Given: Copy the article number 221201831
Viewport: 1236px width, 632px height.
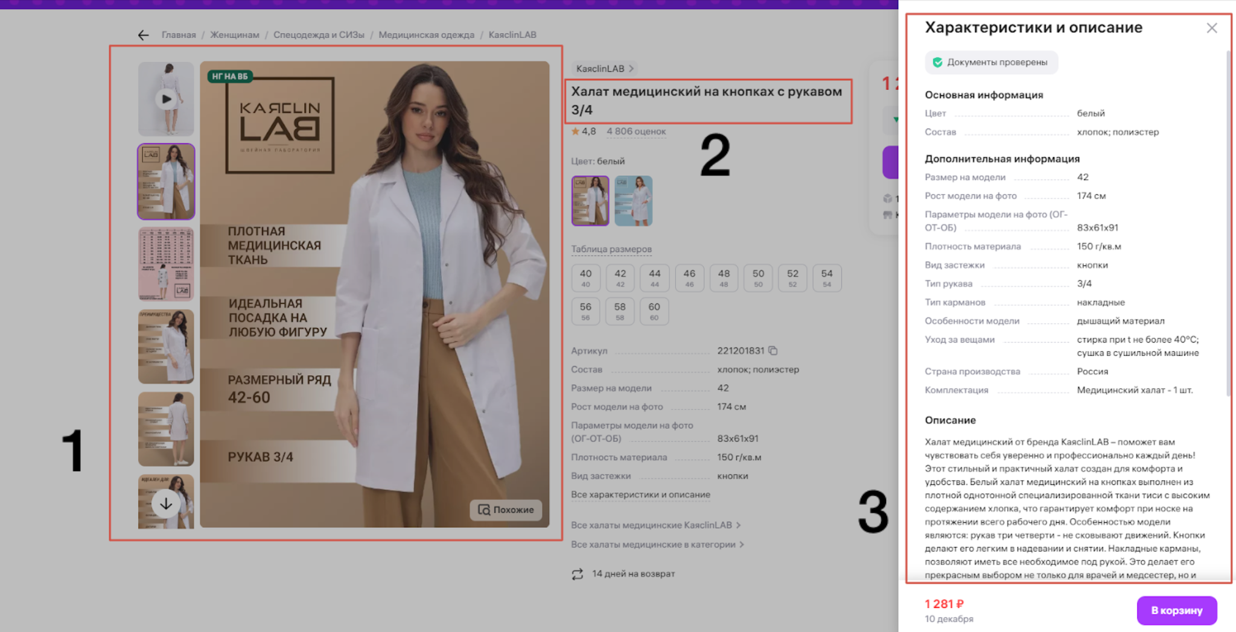Looking at the screenshot, I should point(773,350).
